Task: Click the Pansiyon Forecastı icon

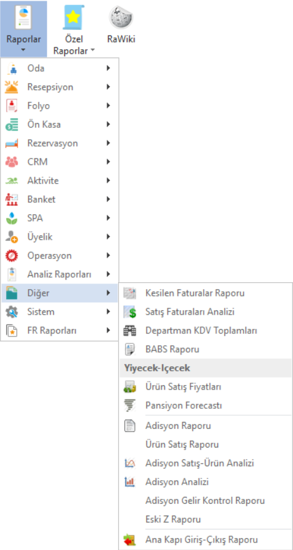Action: (130, 406)
